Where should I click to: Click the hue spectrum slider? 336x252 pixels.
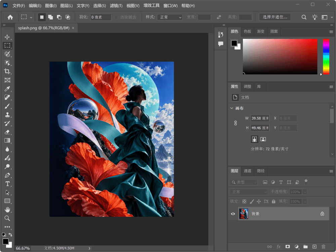tap(326, 57)
